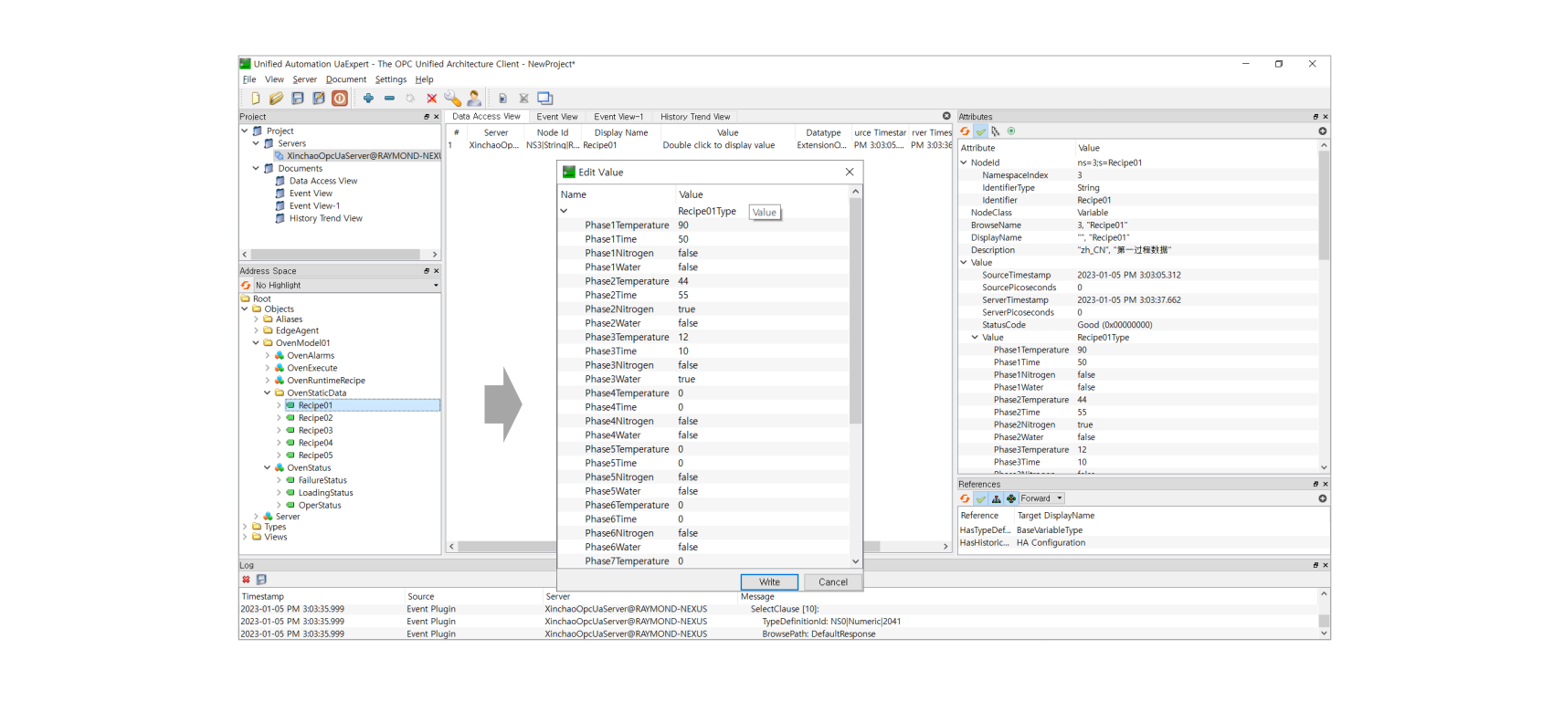Cancel the Edit Value dialog

[832, 582]
